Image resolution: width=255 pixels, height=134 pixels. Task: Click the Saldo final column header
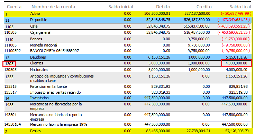(x=240, y=7)
